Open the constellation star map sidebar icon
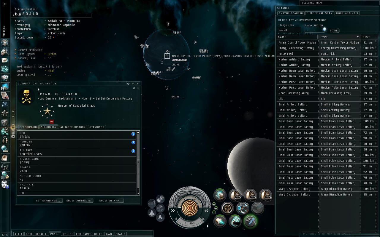 [5, 104]
